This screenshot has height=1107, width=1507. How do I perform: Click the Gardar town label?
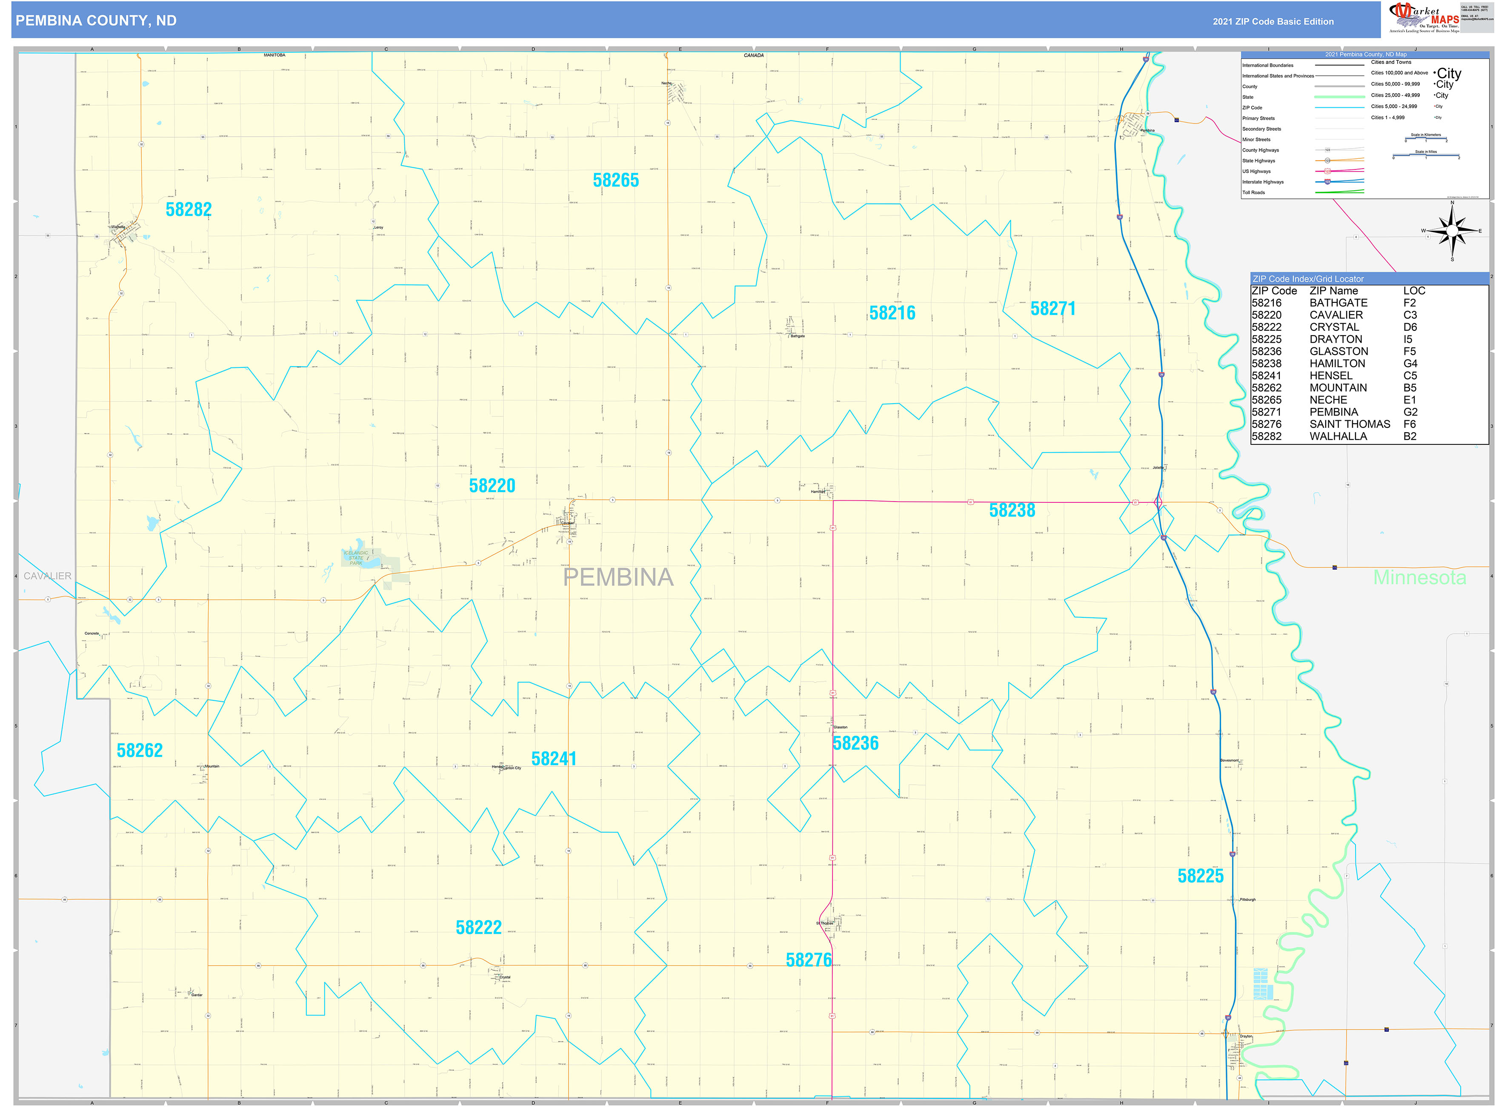click(197, 996)
